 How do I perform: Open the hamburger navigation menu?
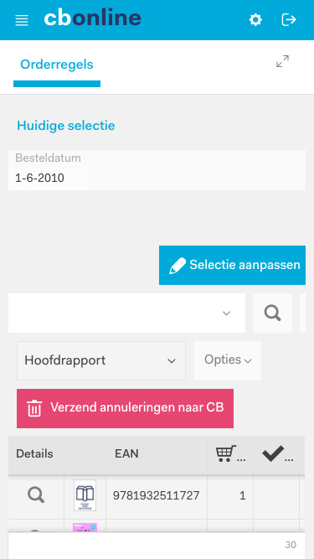pyautogui.click(x=22, y=20)
